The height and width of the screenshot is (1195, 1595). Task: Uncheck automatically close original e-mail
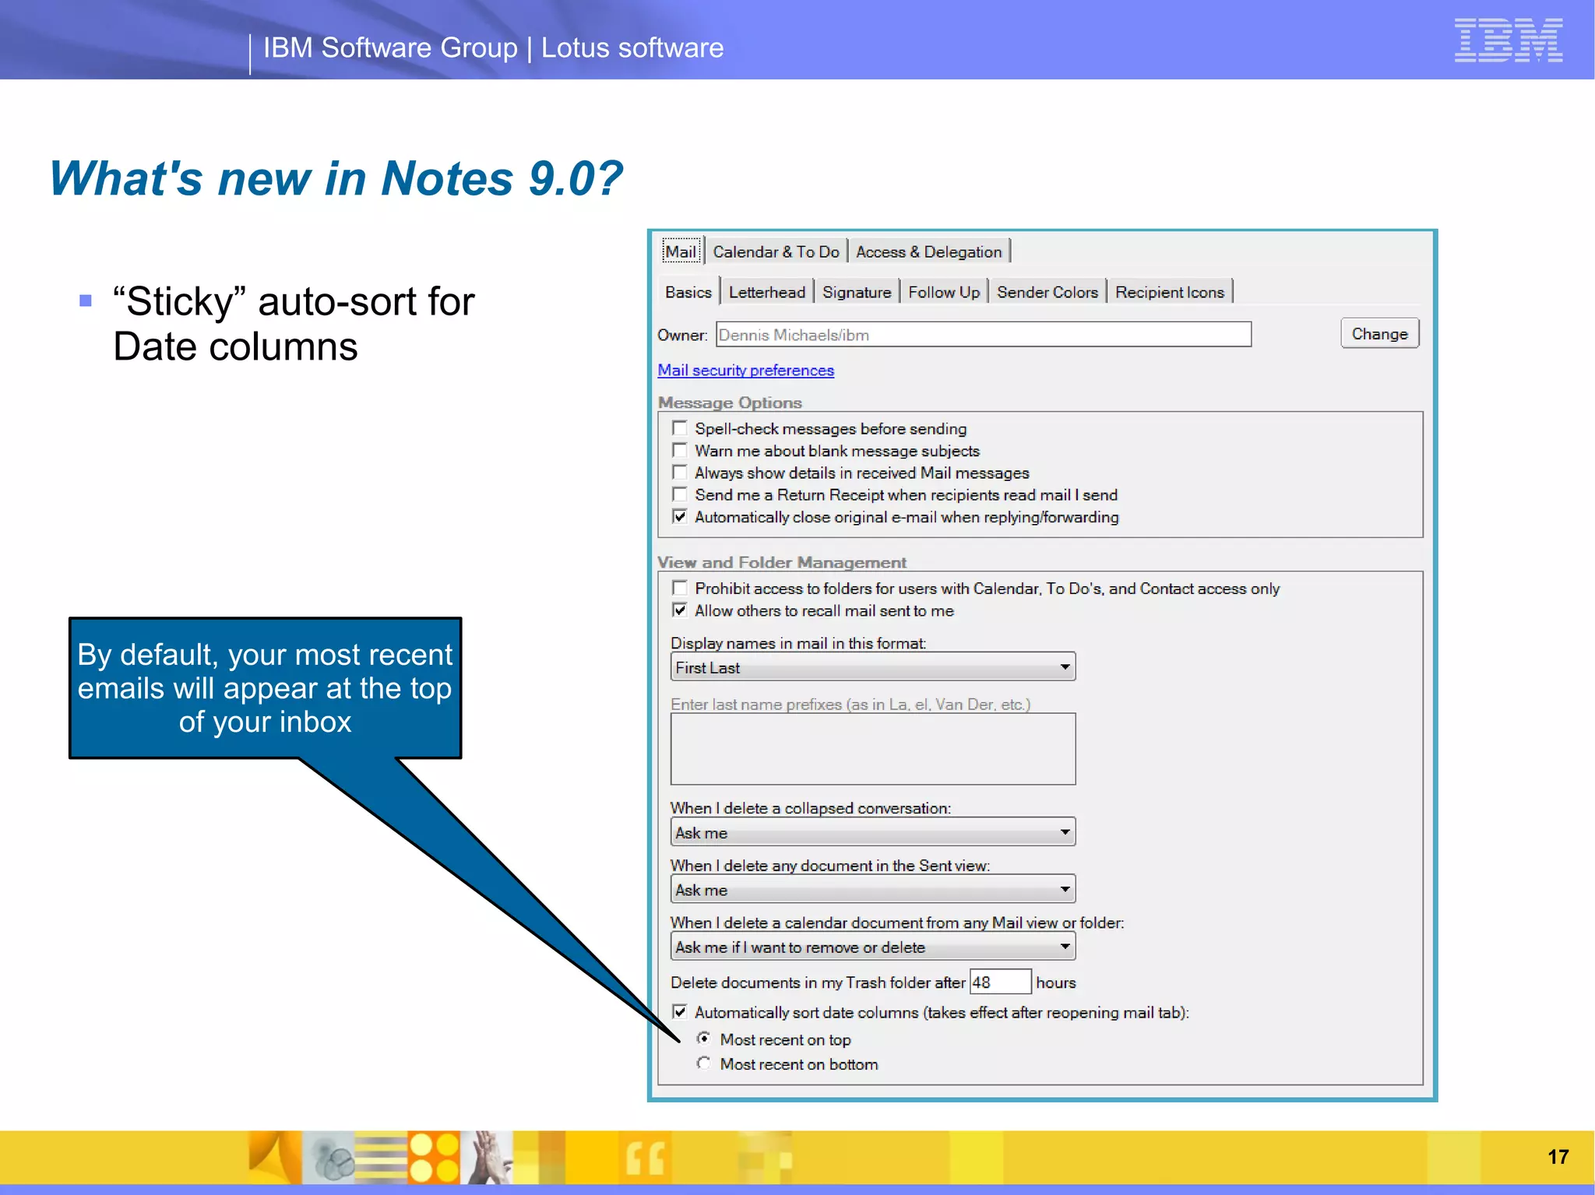(680, 517)
